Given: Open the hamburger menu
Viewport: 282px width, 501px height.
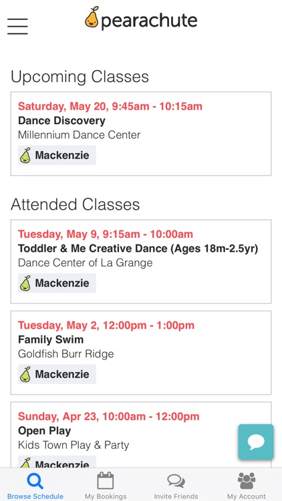Looking at the screenshot, I should (x=17, y=26).
